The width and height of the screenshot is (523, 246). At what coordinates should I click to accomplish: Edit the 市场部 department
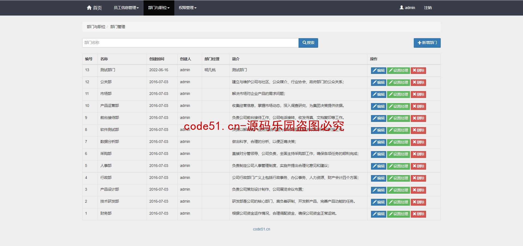pyautogui.click(x=379, y=94)
